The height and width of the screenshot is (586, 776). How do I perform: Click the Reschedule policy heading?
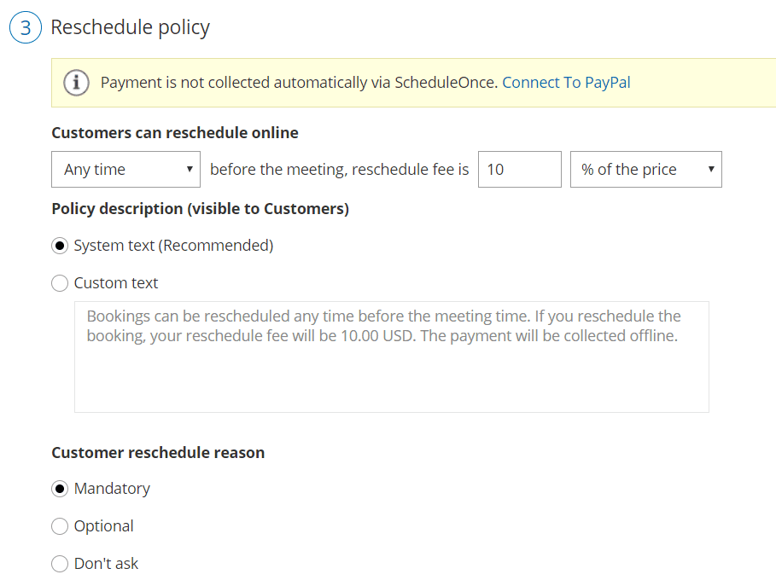tap(131, 27)
